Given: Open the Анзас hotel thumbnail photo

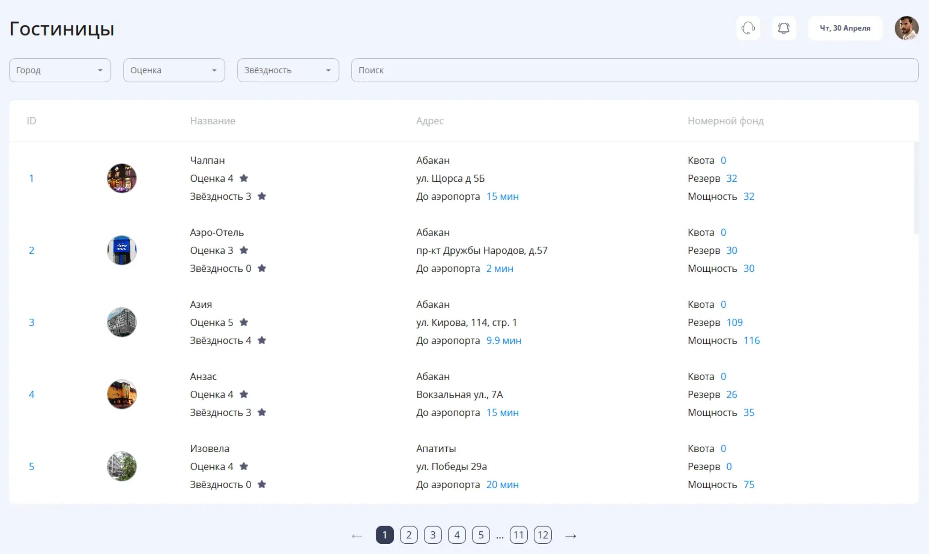Looking at the screenshot, I should pos(122,394).
